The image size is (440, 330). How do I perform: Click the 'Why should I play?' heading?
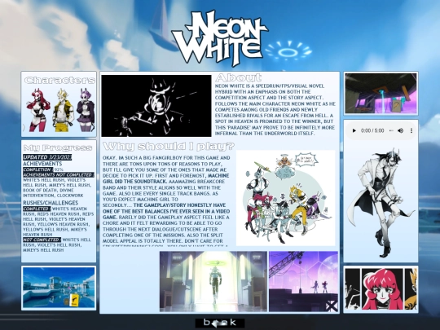[169, 146]
